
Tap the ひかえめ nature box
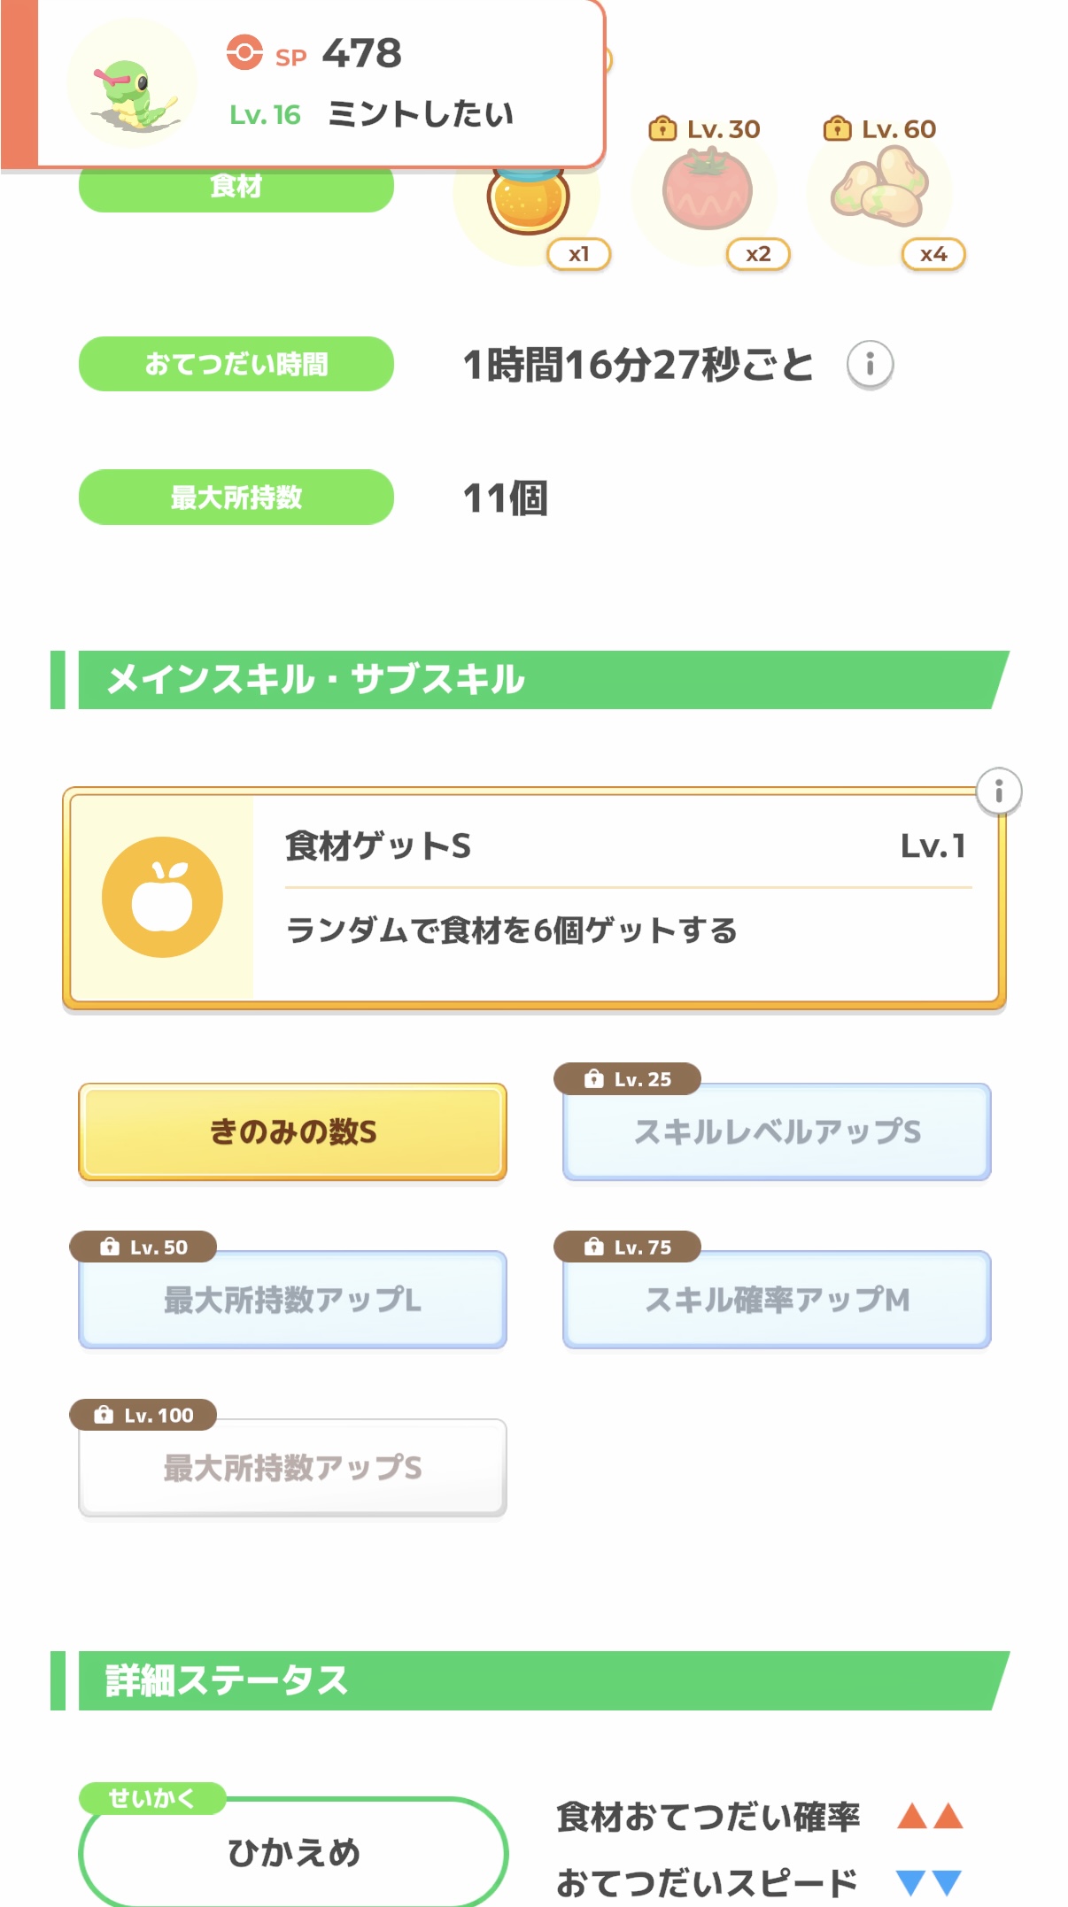(x=293, y=1852)
